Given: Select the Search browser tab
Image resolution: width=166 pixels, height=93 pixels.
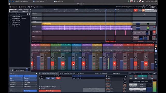Looking at the screenshot, I should click(26, 10).
